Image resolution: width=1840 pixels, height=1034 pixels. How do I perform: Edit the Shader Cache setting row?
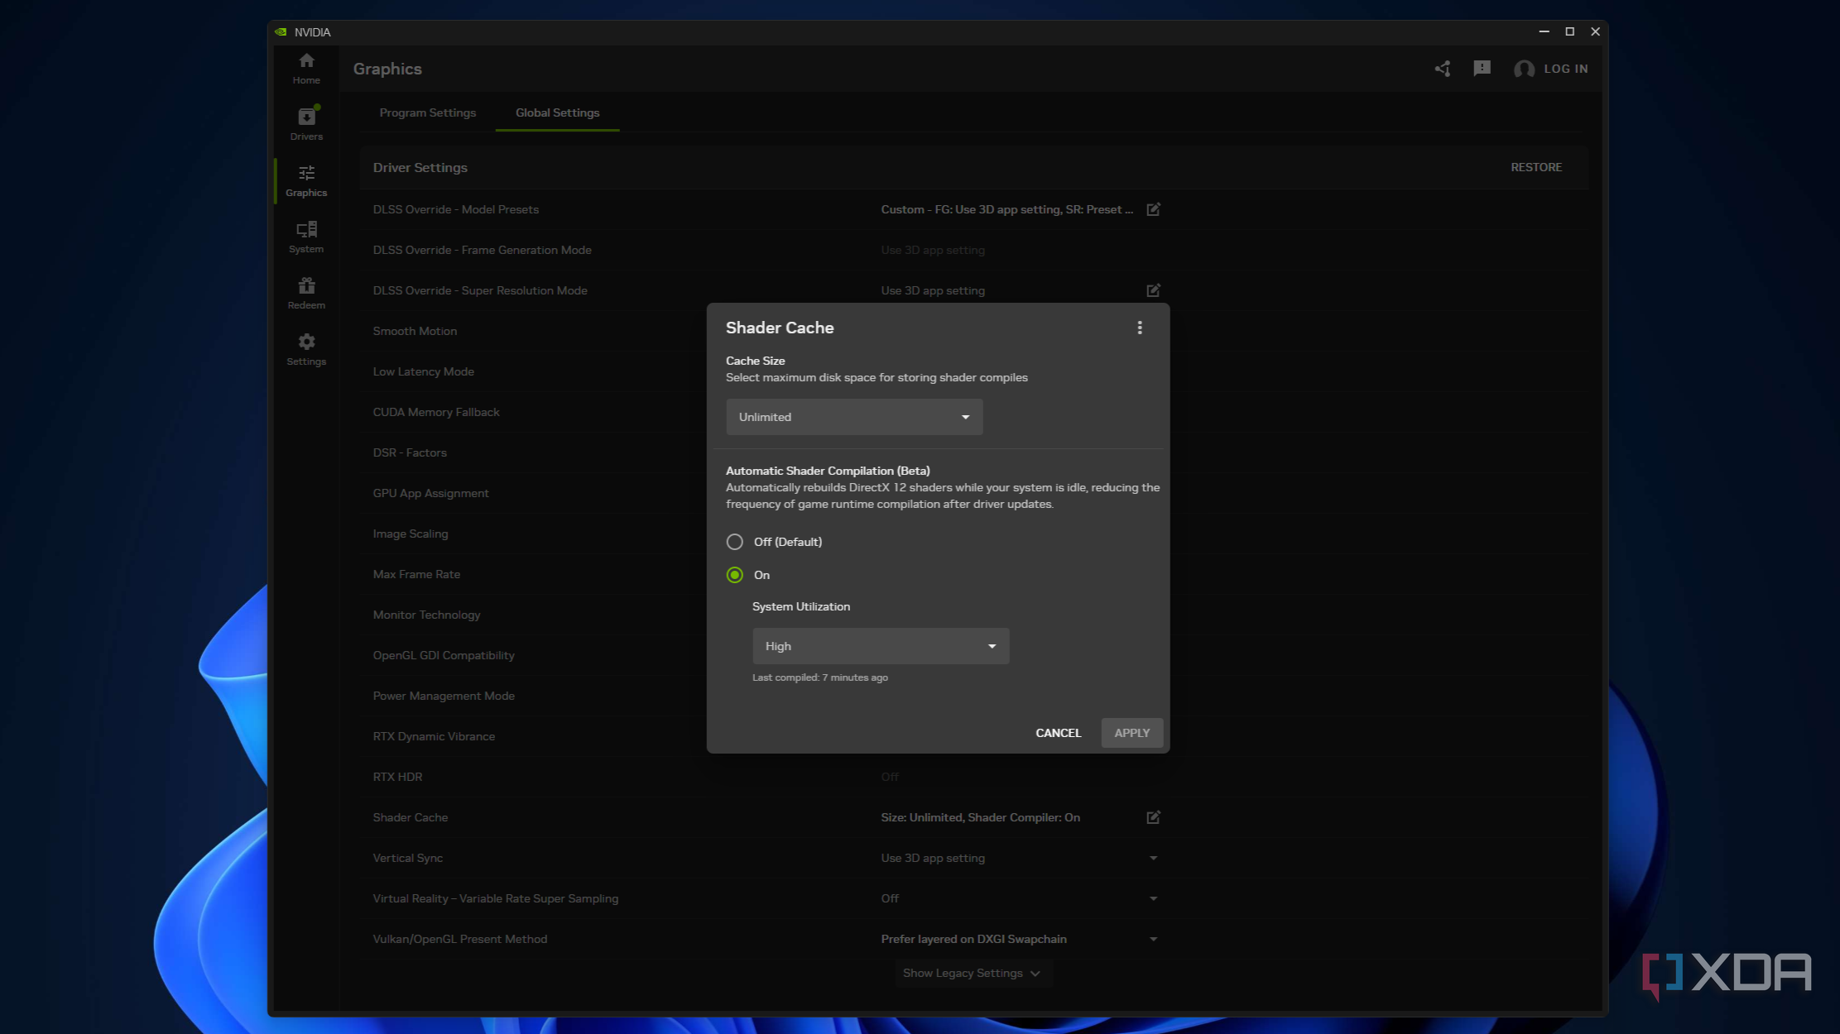point(1153,817)
